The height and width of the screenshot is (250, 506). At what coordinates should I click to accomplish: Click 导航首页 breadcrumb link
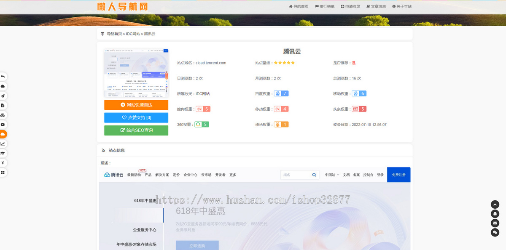click(x=114, y=34)
